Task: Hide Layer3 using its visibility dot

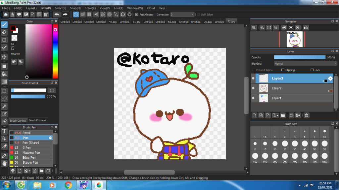Action: pyautogui.click(x=253, y=78)
